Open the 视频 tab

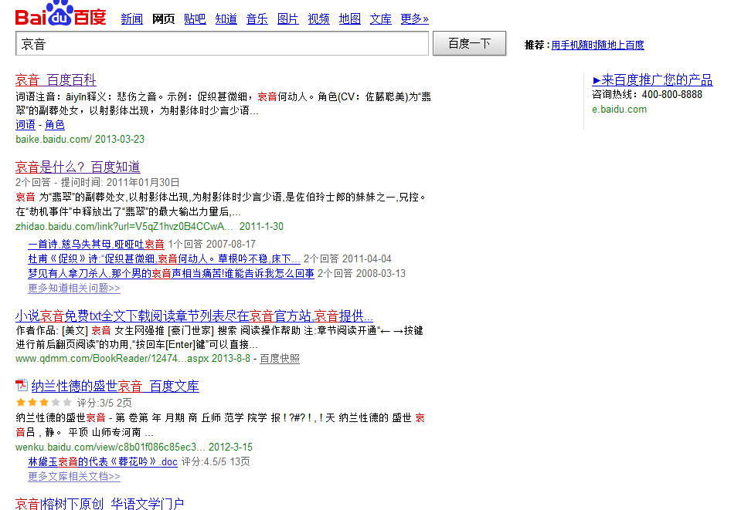pyautogui.click(x=318, y=19)
